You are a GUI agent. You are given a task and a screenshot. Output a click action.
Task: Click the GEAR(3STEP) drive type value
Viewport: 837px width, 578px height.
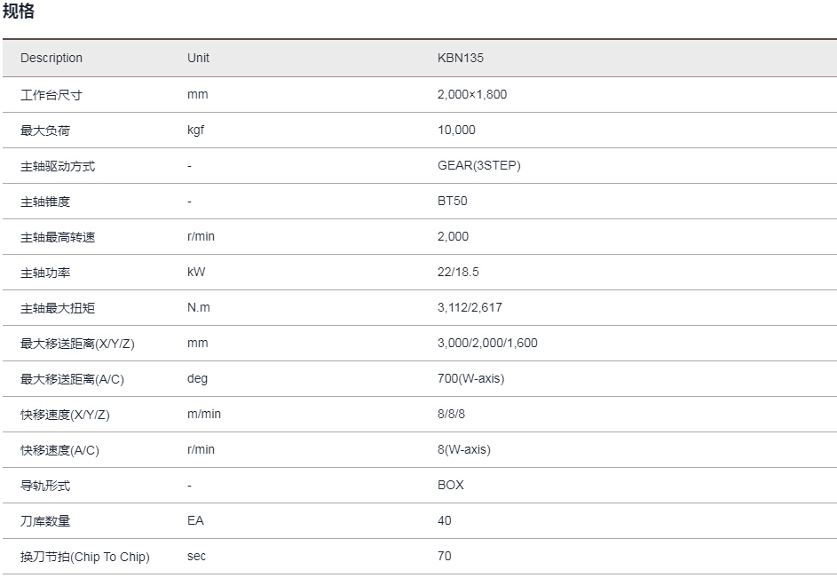point(478,166)
